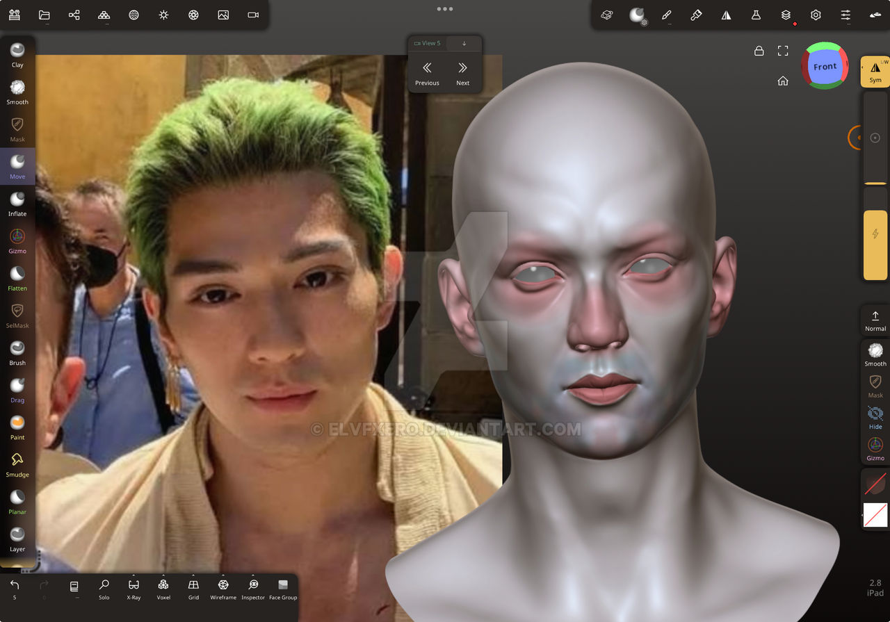Open the View 5 selector
This screenshot has height=622, width=890.
(427, 43)
